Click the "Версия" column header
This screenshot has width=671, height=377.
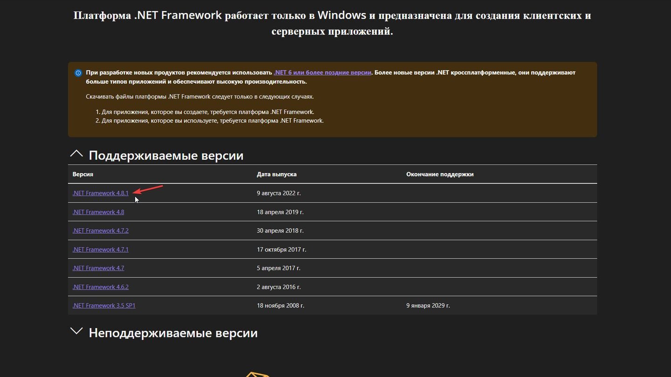pyautogui.click(x=83, y=174)
